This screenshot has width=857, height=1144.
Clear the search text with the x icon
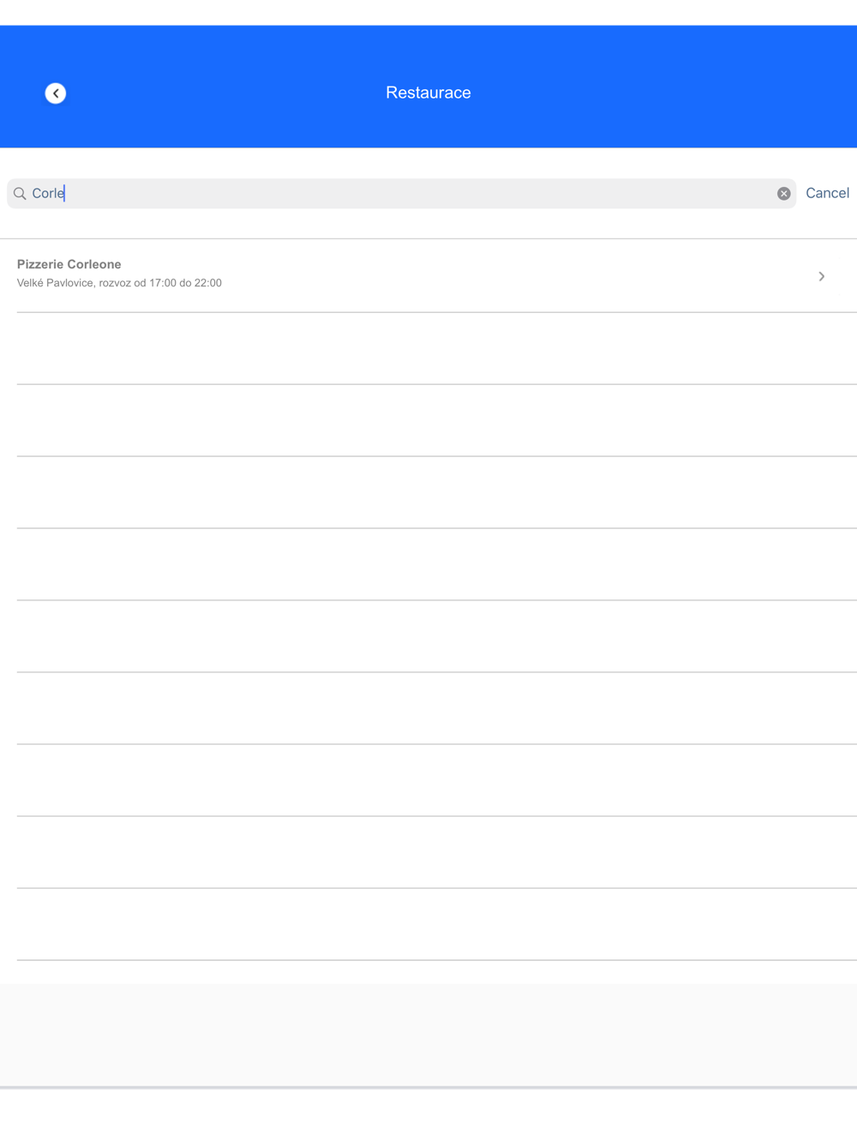783,194
